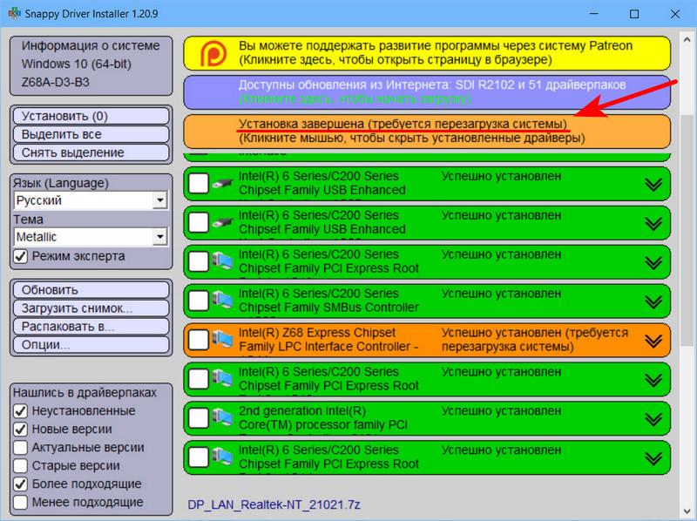
Task: Click the DP_LAN_Realtek-NT_21021.7z file name
Action: pyautogui.click(x=274, y=504)
